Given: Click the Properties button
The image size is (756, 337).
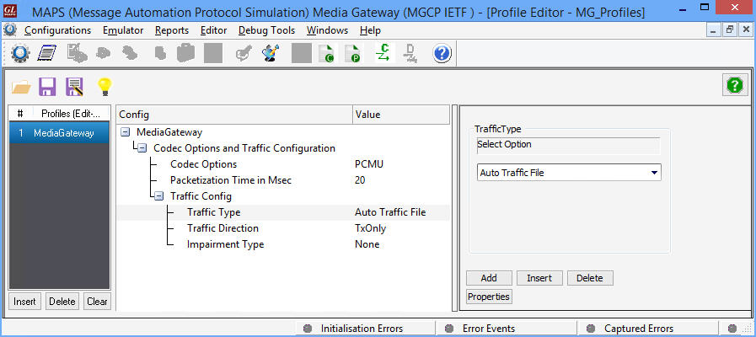Looking at the screenshot, I should point(489,297).
